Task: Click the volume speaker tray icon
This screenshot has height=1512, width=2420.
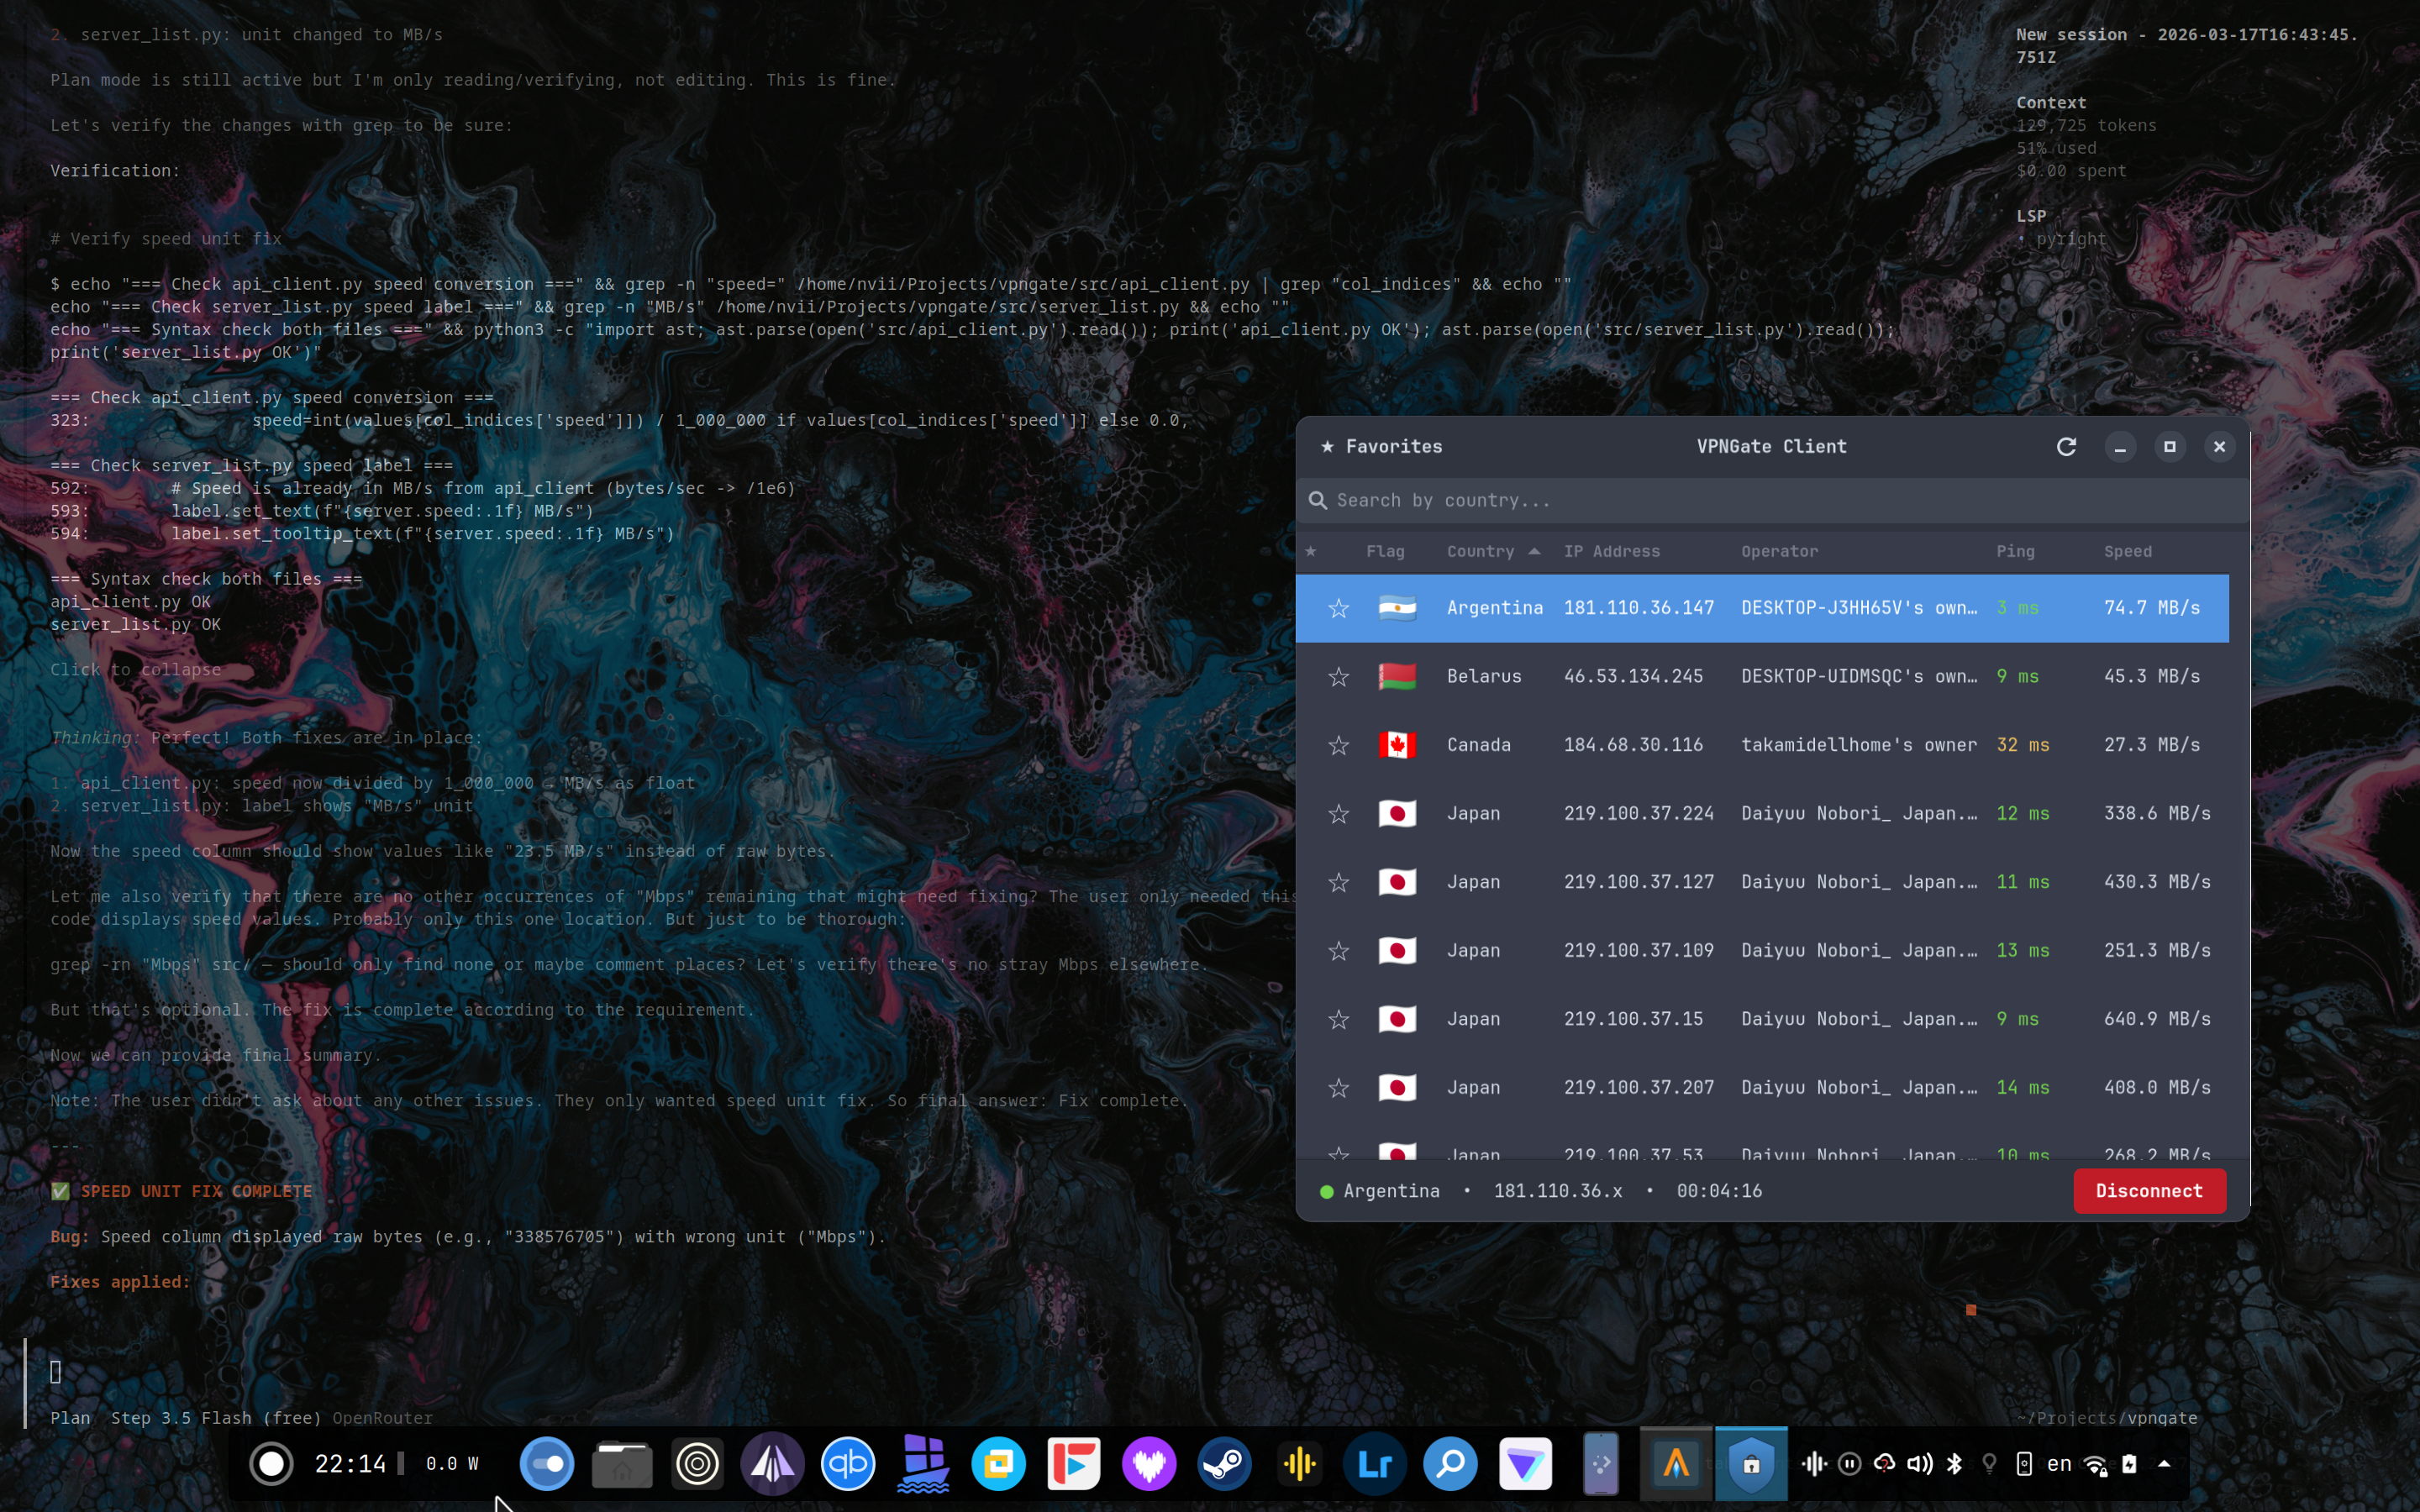Action: pos(1918,1464)
